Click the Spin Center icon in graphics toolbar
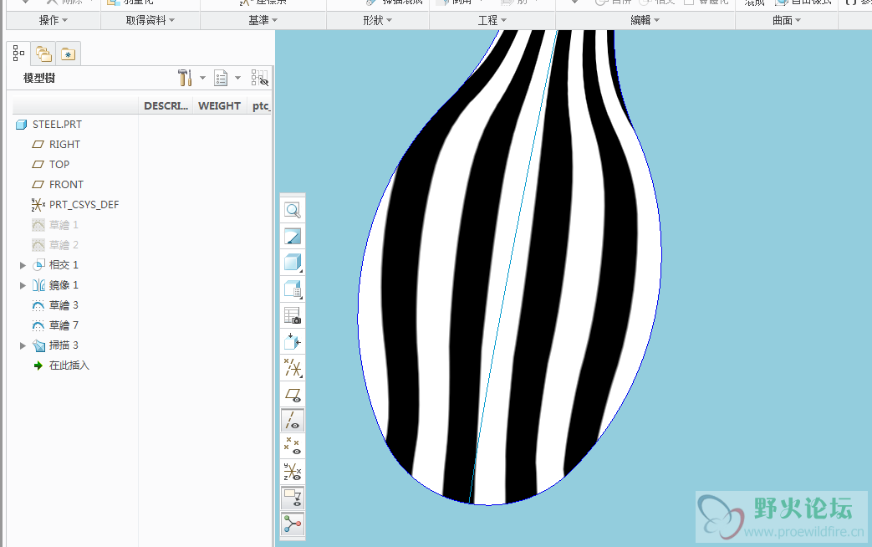Image resolution: width=872 pixels, height=547 pixels. [293, 524]
